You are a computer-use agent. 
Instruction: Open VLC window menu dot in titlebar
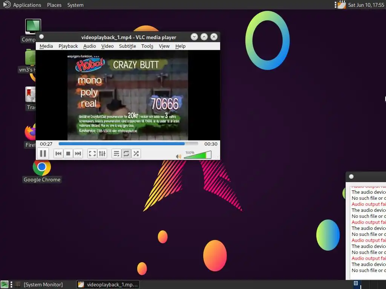[41, 37]
